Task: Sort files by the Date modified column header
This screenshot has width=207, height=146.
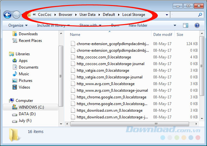Action: (163, 35)
